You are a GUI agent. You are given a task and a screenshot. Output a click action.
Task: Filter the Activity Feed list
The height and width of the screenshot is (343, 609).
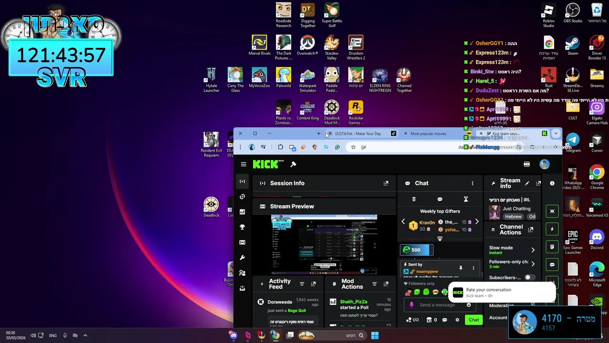pos(302,284)
